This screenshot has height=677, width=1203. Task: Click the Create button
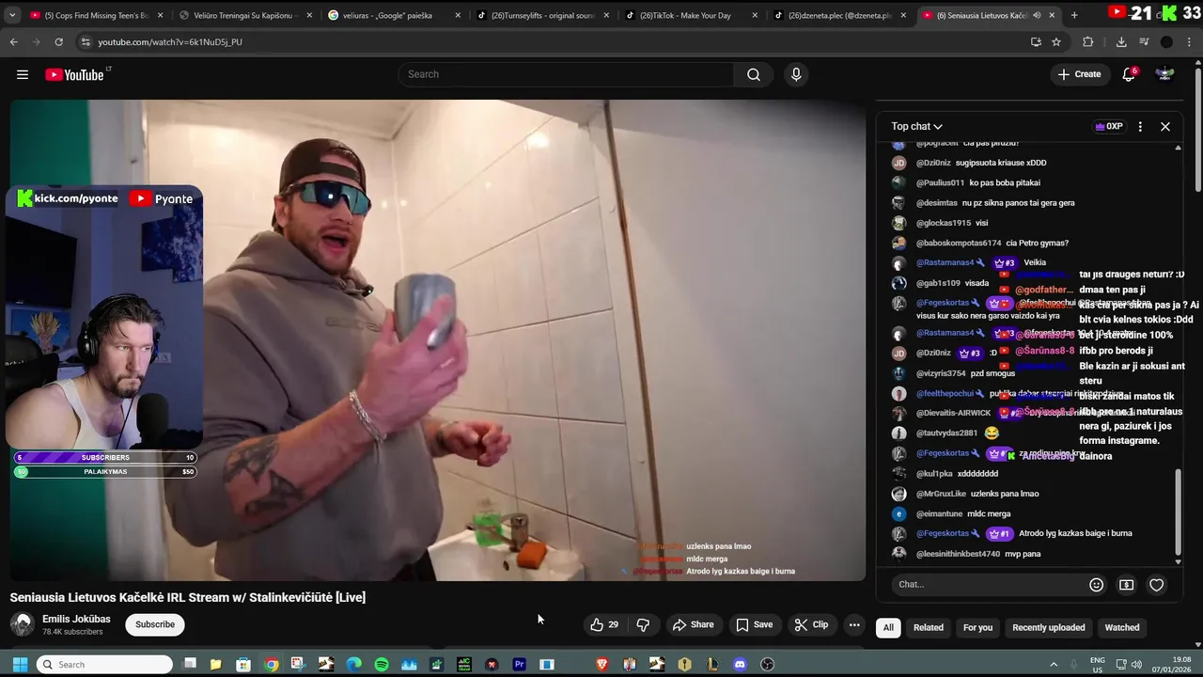coord(1079,74)
